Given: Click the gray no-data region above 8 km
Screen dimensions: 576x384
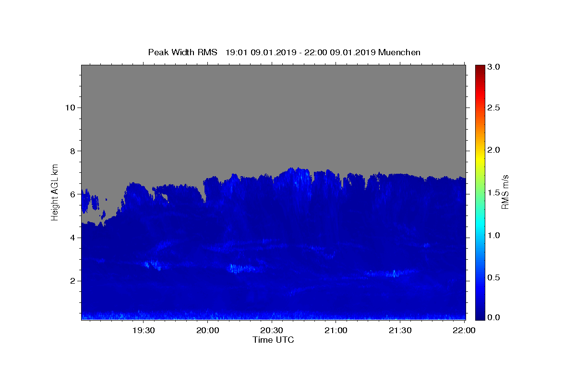Looking at the screenshot, I should click(273, 108).
